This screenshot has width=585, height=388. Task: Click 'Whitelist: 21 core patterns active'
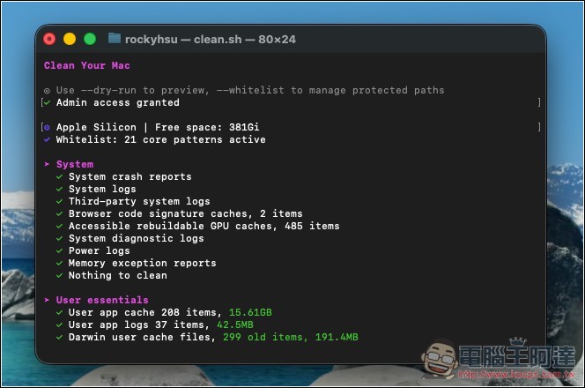click(x=161, y=139)
